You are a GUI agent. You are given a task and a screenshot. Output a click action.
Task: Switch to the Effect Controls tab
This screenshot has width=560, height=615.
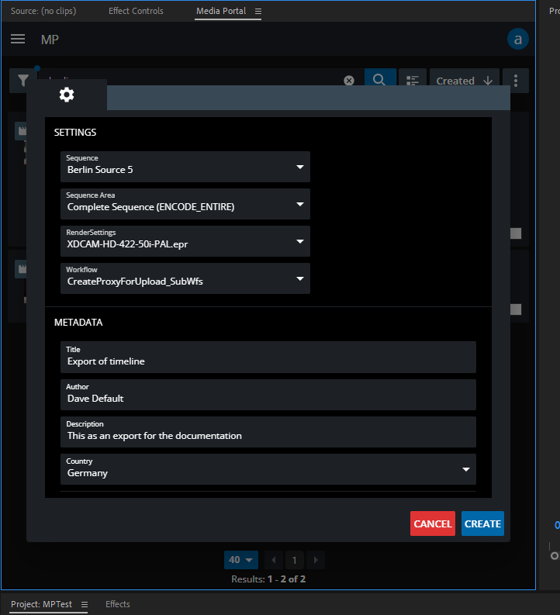click(x=136, y=12)
